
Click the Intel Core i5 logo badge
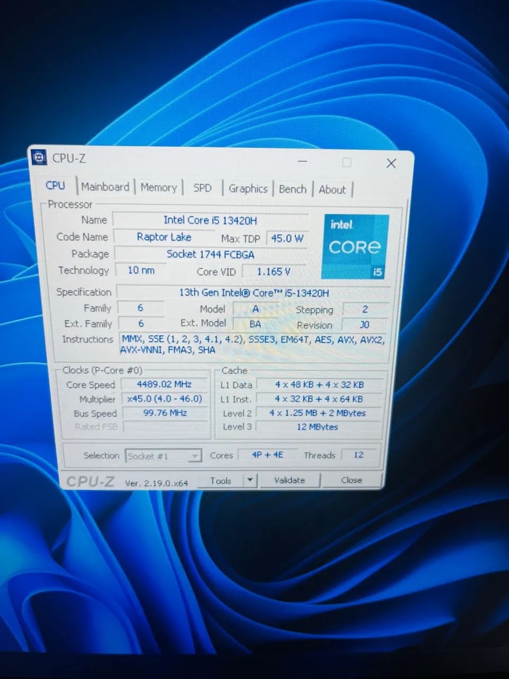pos(355,247)
